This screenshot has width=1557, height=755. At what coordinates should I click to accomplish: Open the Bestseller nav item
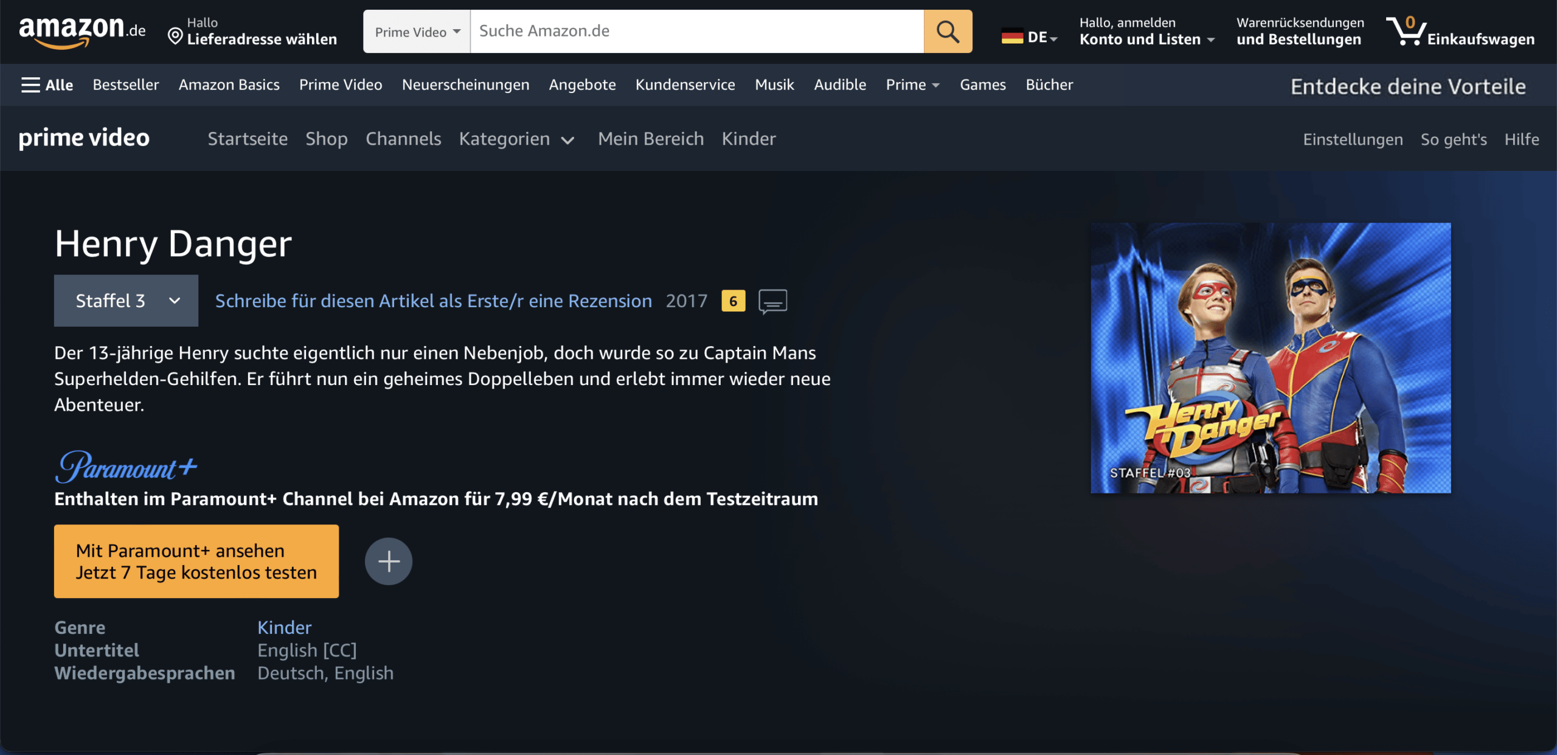(126, 85)
